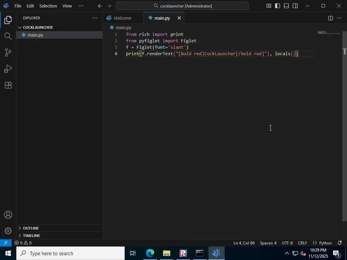Viewport: 347px width, 260px height.
Task: Switch to the main.py editor tab
Action: click(164, 18)
